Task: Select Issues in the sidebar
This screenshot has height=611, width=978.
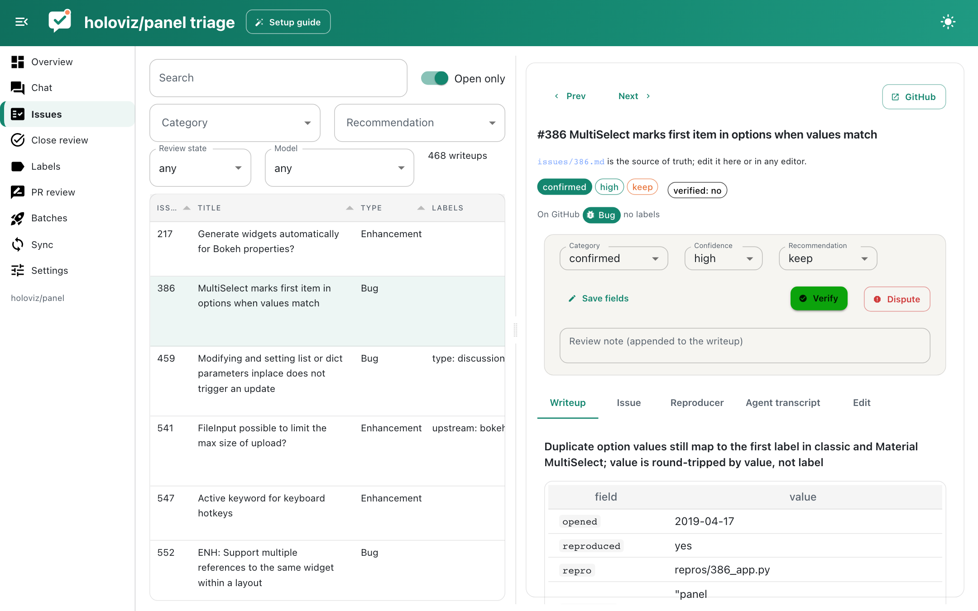Action: tap(68, 114)
